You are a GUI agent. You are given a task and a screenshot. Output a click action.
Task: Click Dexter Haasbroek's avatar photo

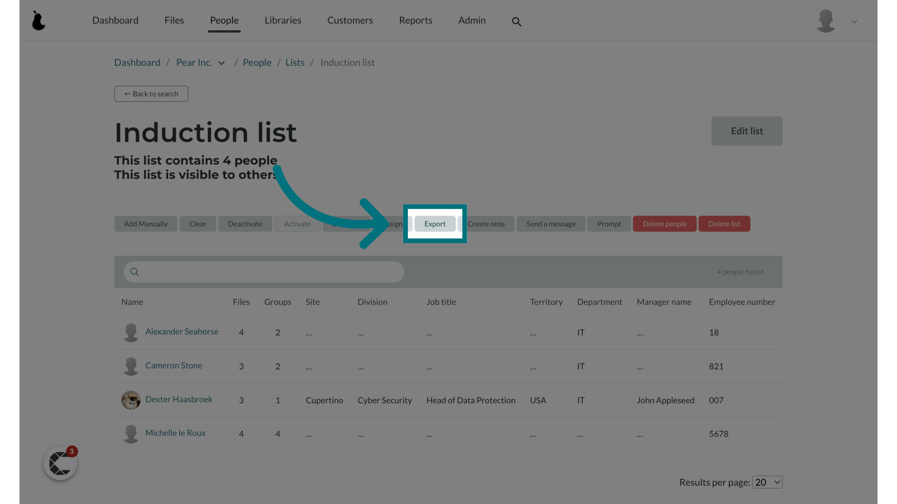[131, 400]
